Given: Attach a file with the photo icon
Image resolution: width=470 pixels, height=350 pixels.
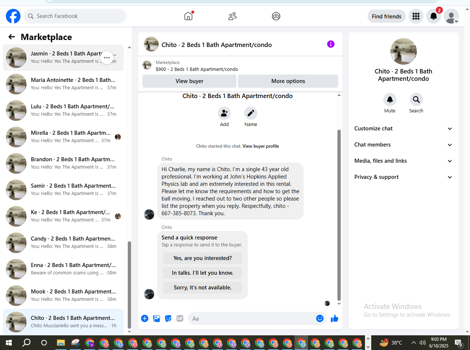Looking at the screenshot, I should (157, 318).
